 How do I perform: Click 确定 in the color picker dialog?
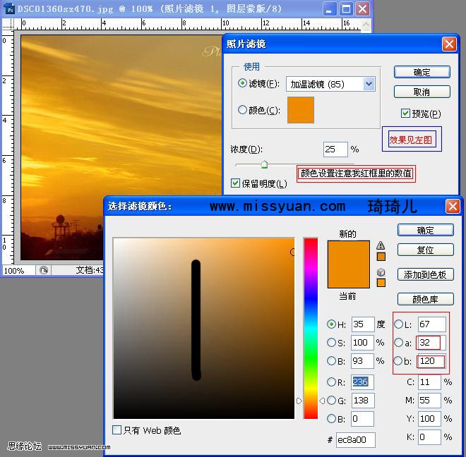pos(426,230)
